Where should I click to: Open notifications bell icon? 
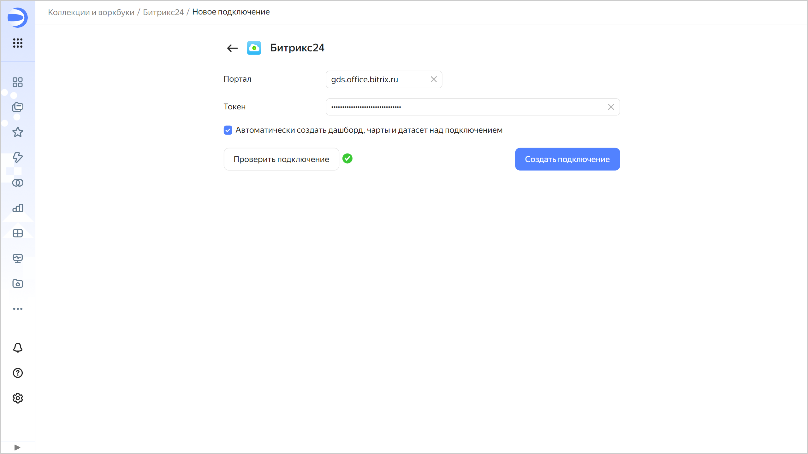pyautogui.click(x=18, y=348)
